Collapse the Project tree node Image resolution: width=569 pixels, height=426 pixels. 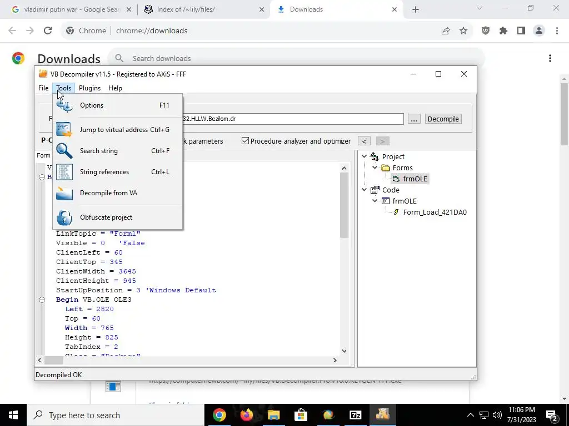point(365,156)
